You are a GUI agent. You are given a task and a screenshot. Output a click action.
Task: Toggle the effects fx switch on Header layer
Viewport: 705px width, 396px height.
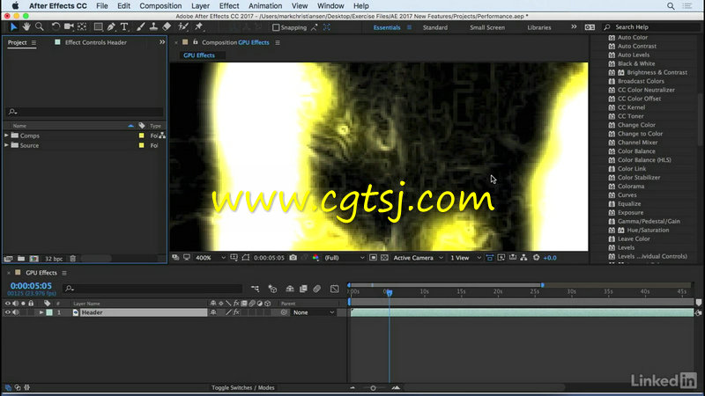coord(236,312)
